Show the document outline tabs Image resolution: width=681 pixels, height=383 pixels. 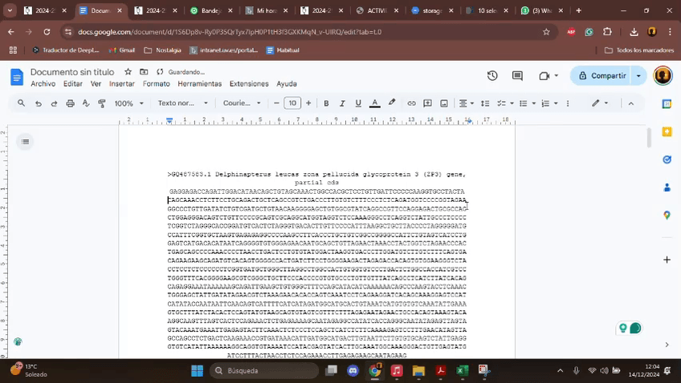[25, 141]
